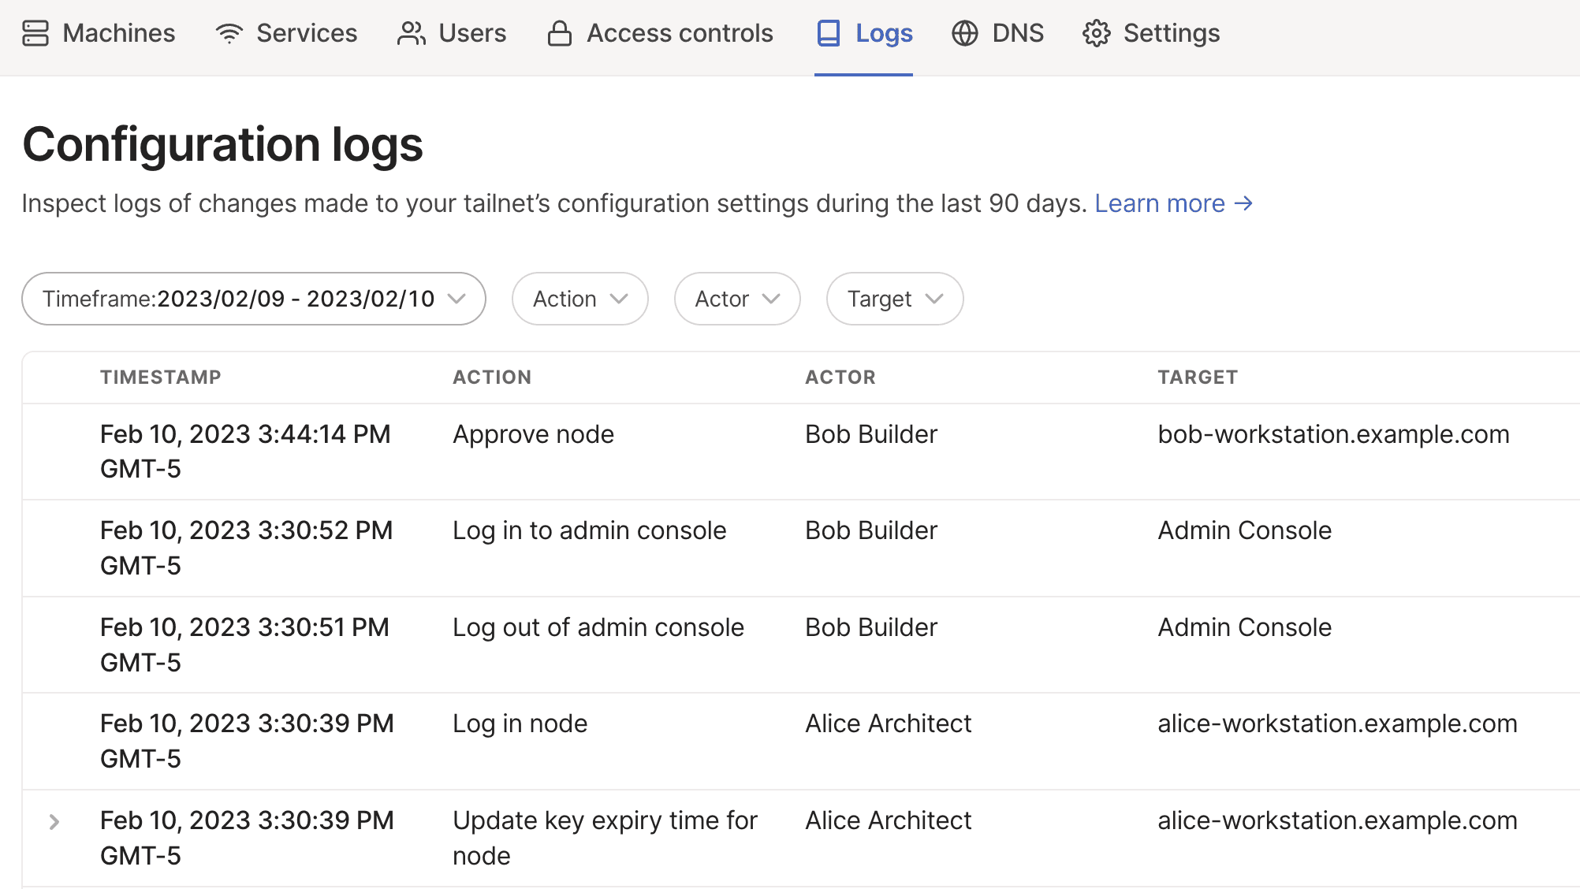1580x889 pixels.
Task: Expand the "Update key expiry time for node" row
Action: [x=54, y=821]
